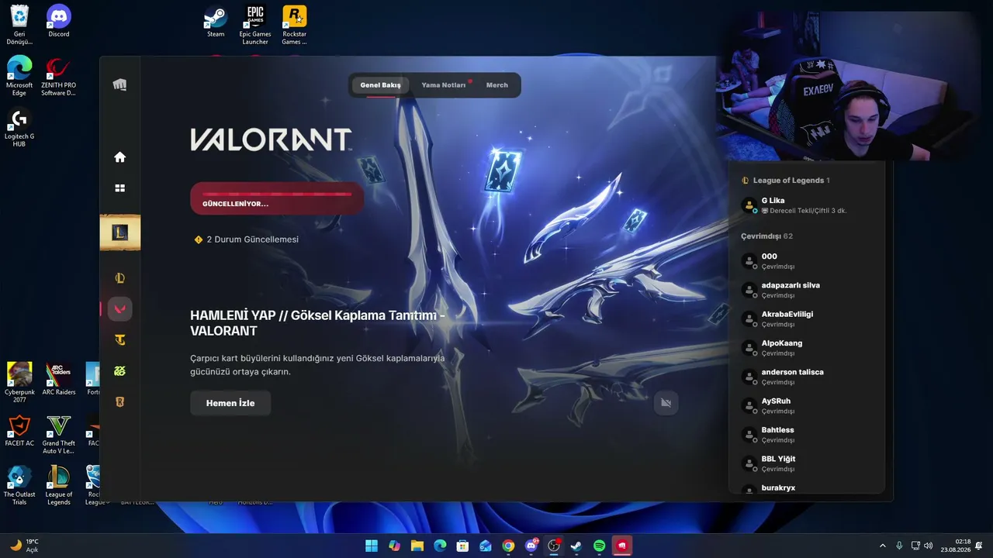Image resolution: width=993 pixels, height=558 pixels.
Task: Select offline friend AySRuh
Action: [x=807, y=405]
